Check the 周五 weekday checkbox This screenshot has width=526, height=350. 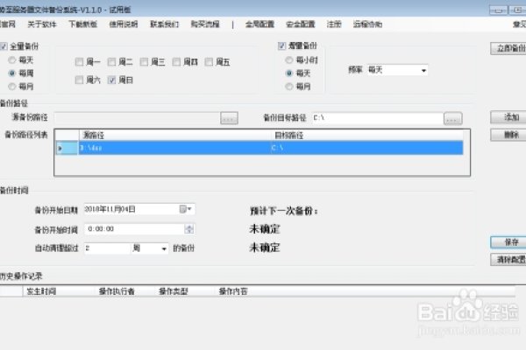point(209,62)
